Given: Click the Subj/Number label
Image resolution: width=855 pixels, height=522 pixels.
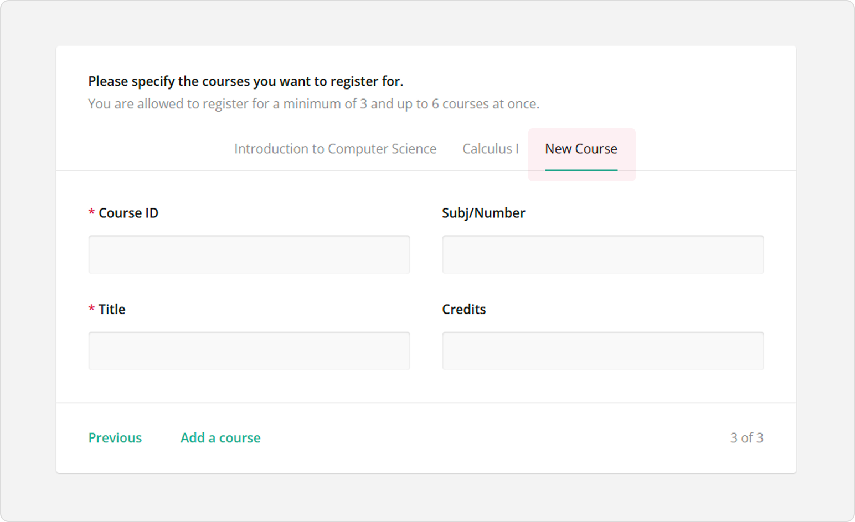Looking at the screenshot, I should (x=483, y=213).
